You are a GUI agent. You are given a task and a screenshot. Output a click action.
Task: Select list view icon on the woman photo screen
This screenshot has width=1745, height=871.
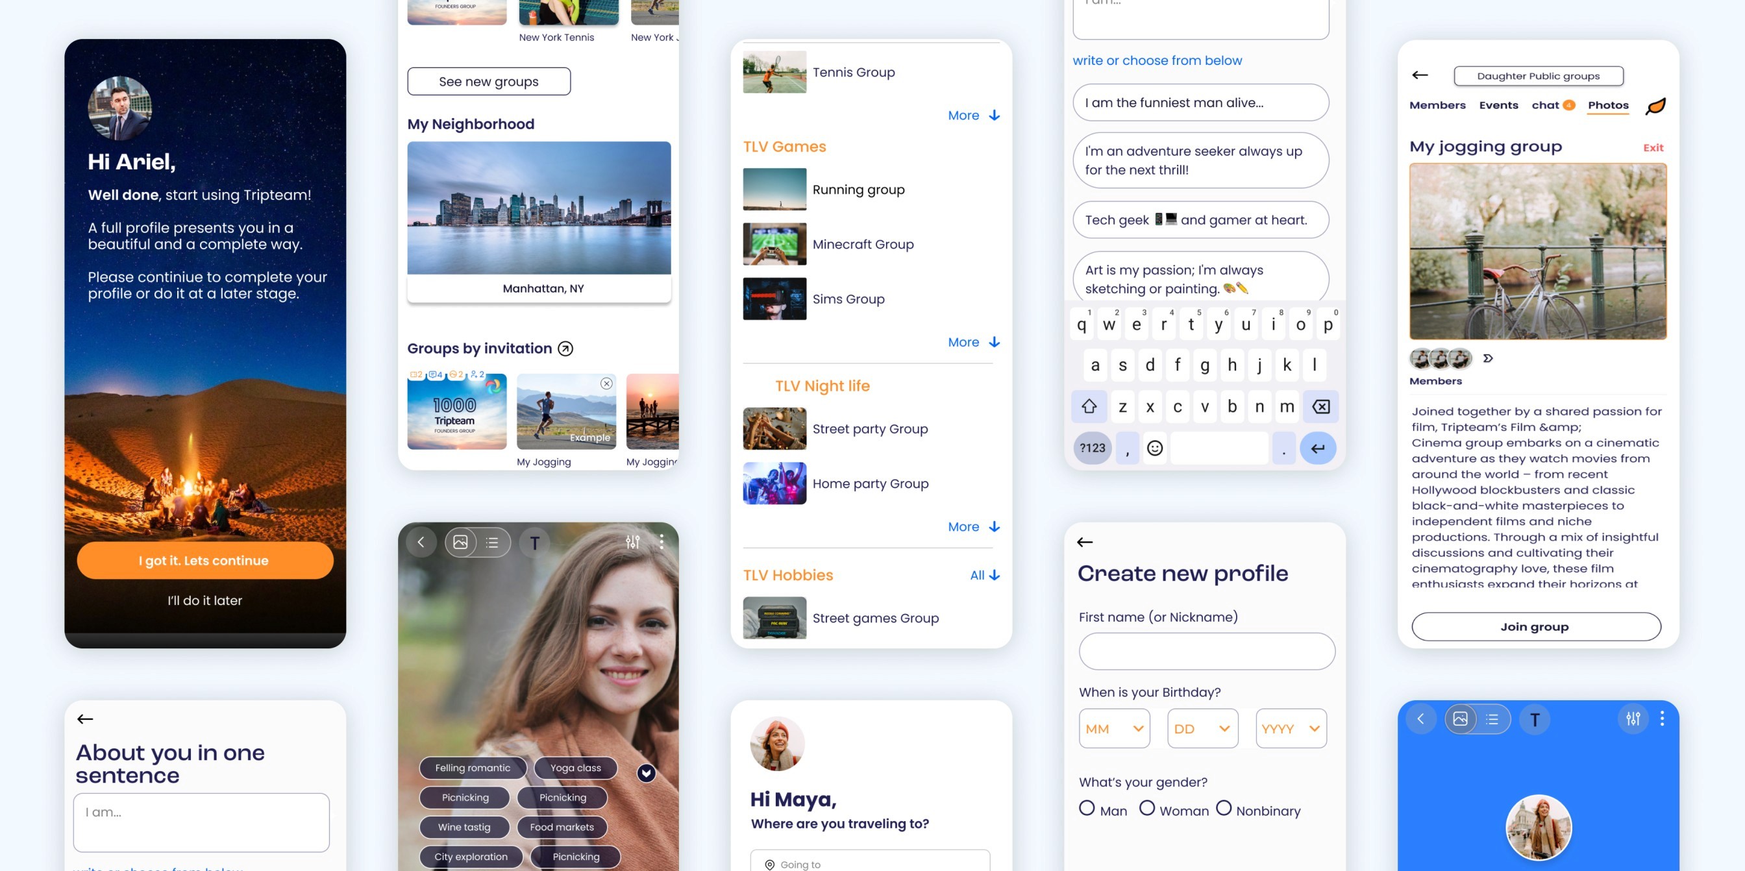493,543
